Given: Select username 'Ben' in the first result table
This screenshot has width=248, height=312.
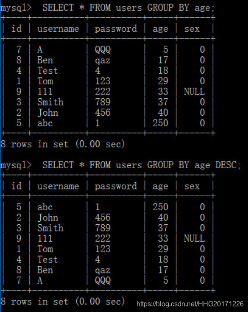Looking at the screenshot, I should (x=45, y=60).
